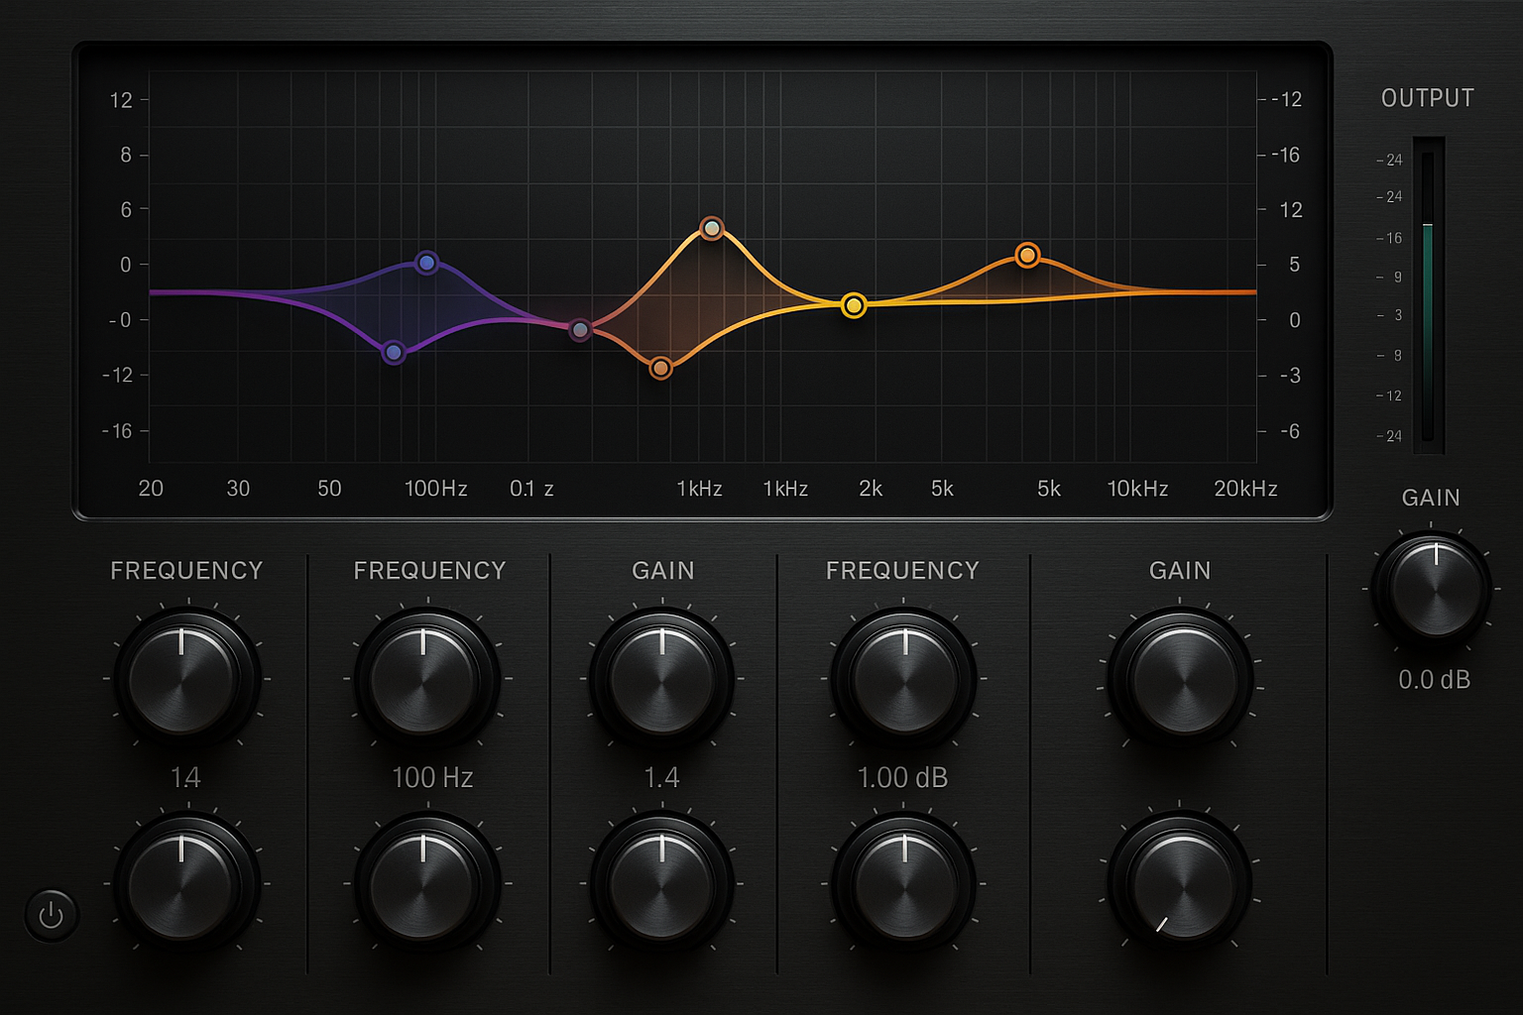The width and height of the screenshot is (1523, 1015).
Task: Select the yellow band node at 2k
Action: point(852,305)
